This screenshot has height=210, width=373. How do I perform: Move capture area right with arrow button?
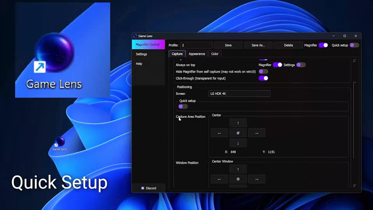click(257, 133)
